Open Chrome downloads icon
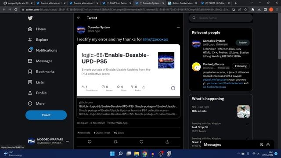 click(x=259, y=10)
